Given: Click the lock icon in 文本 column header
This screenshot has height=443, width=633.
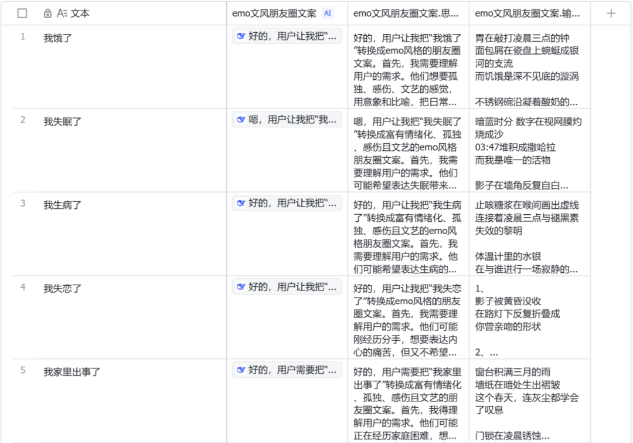Looking at the screenshot, I should [x=47, y=13].
